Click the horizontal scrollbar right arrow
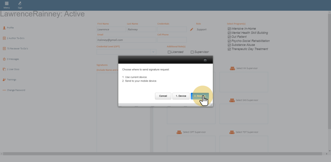 (x=327, y=153)
